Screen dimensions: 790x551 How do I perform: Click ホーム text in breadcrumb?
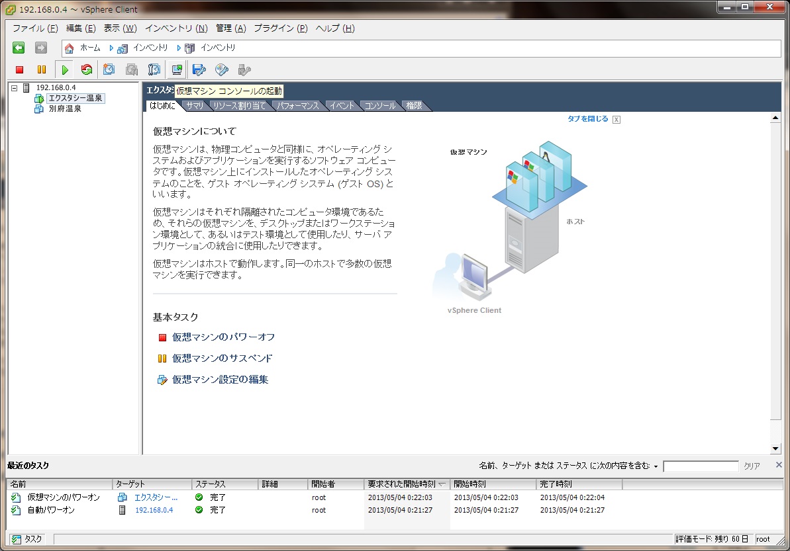[x=90, y=48]
